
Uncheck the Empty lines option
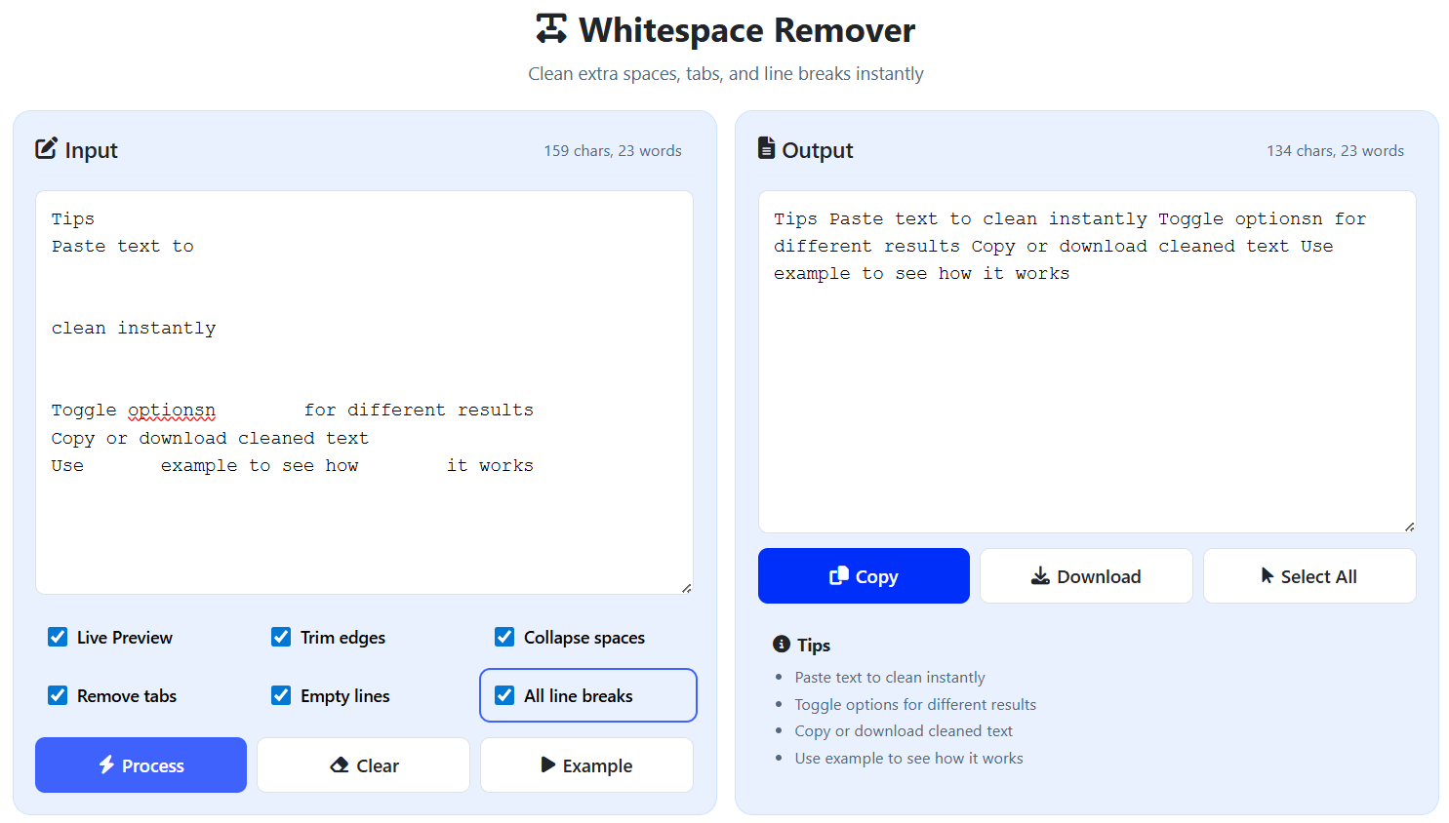pyautogui.click(x=281, y=695)
